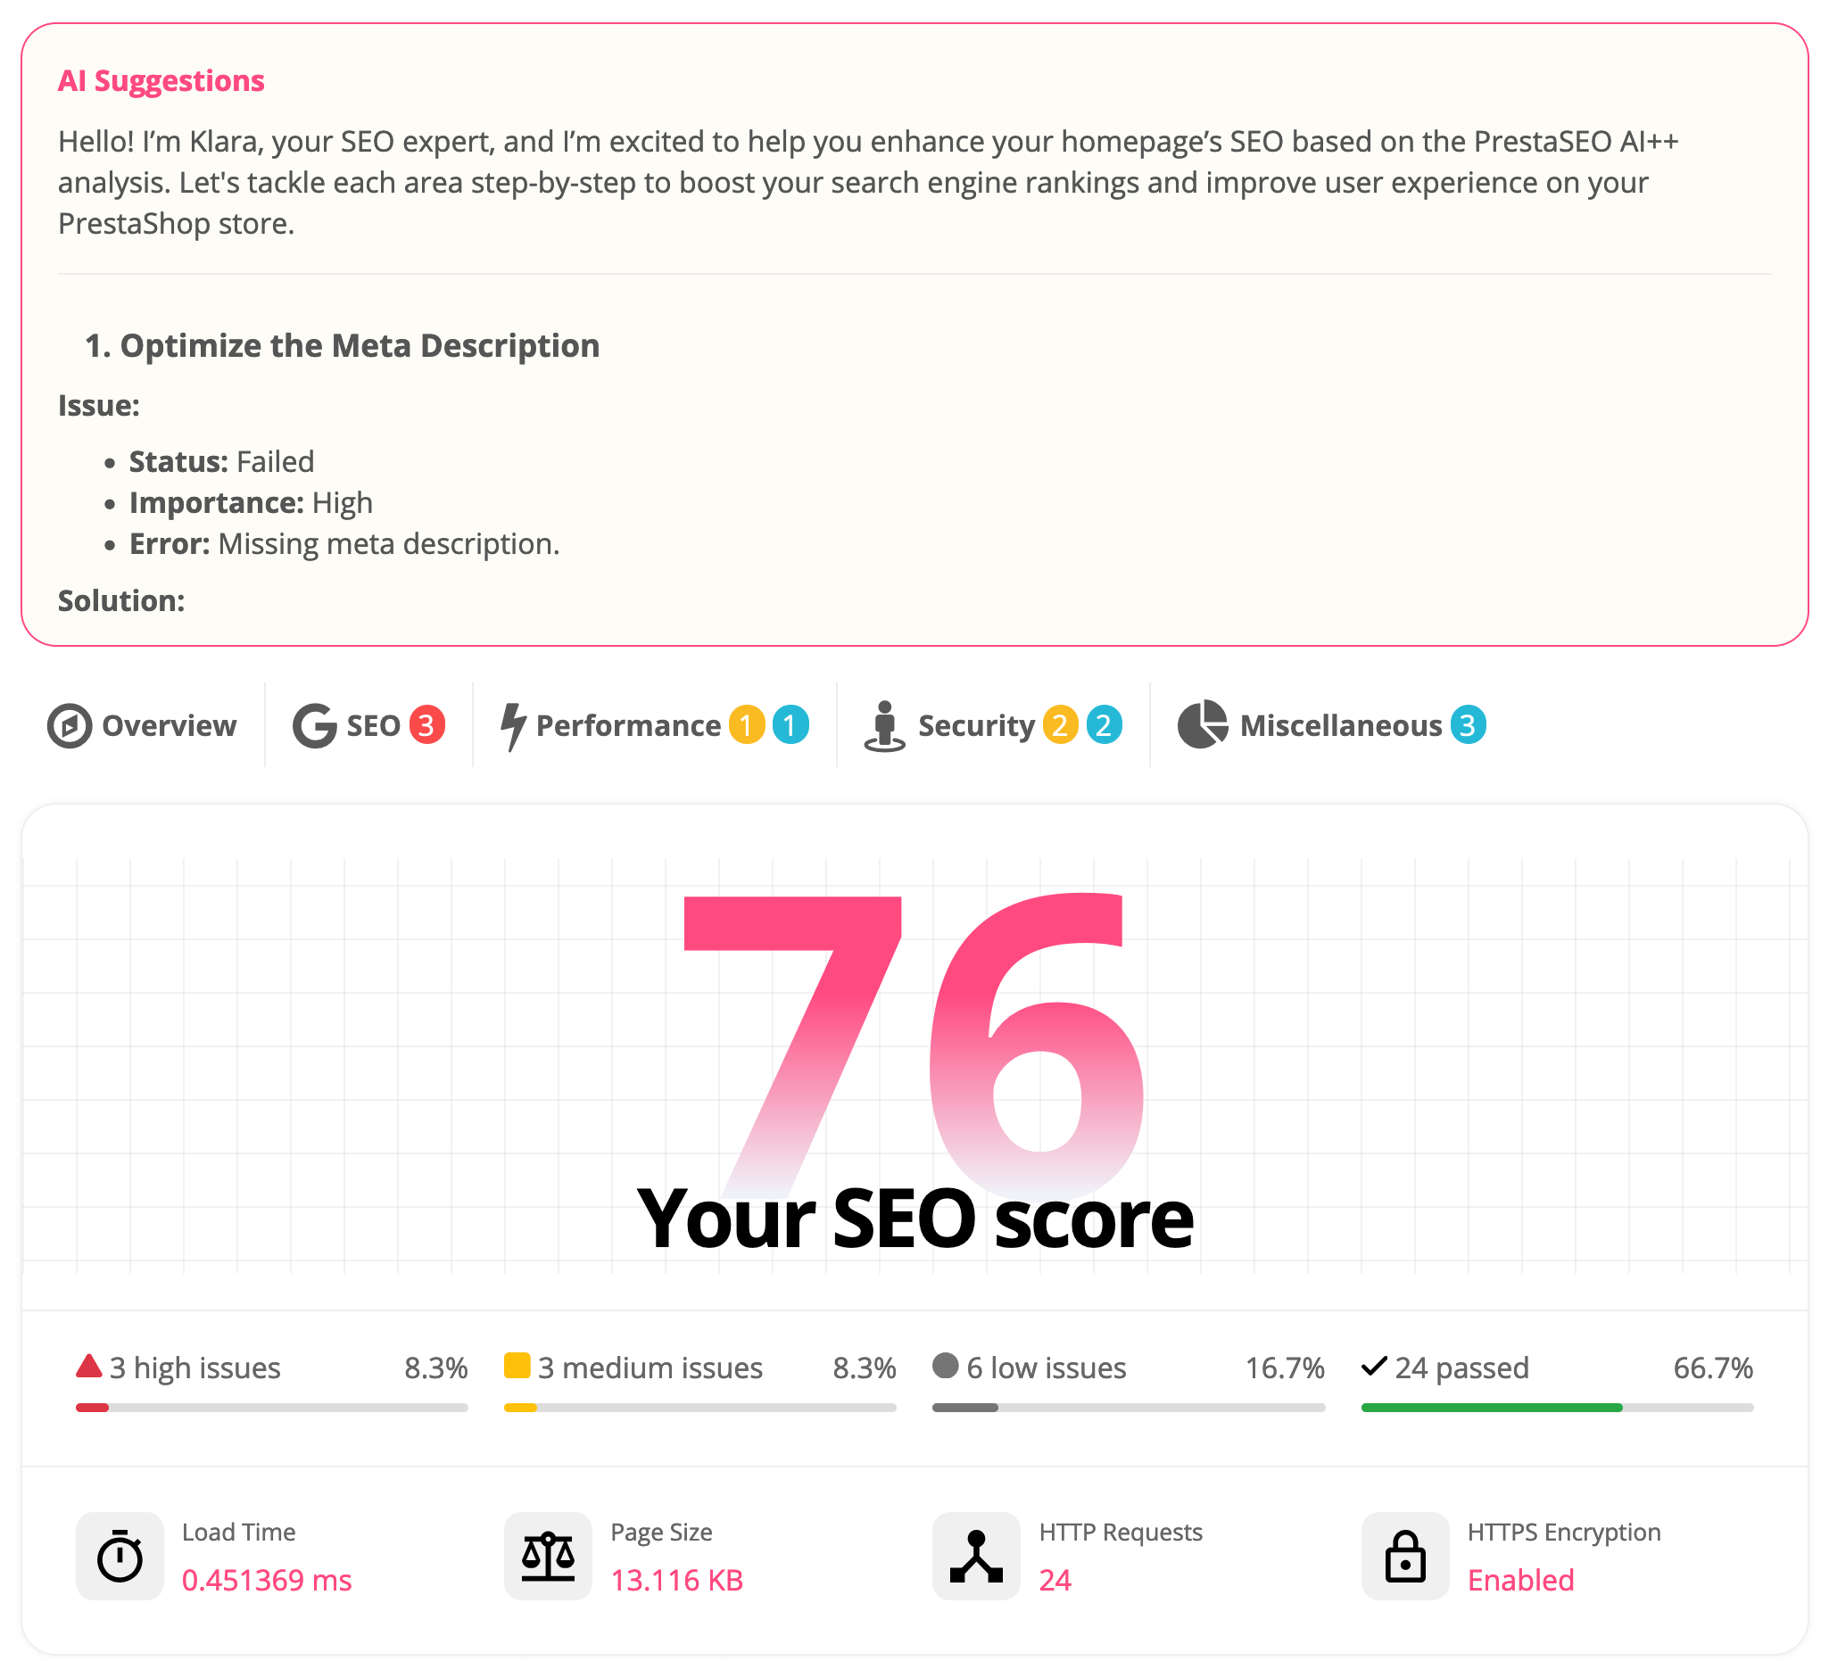Click the Performance lightning bolt icon
The image size is (1829, 1661).
(x=513, y=724)
